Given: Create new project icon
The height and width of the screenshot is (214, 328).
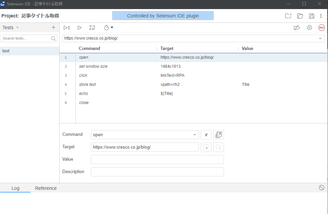Looking at the screenshot, I should pyautogui.click(x=288, y=16).
